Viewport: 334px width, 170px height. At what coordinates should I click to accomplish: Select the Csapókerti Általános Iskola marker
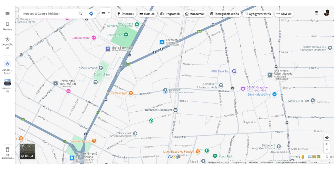(x=221, y=85)
